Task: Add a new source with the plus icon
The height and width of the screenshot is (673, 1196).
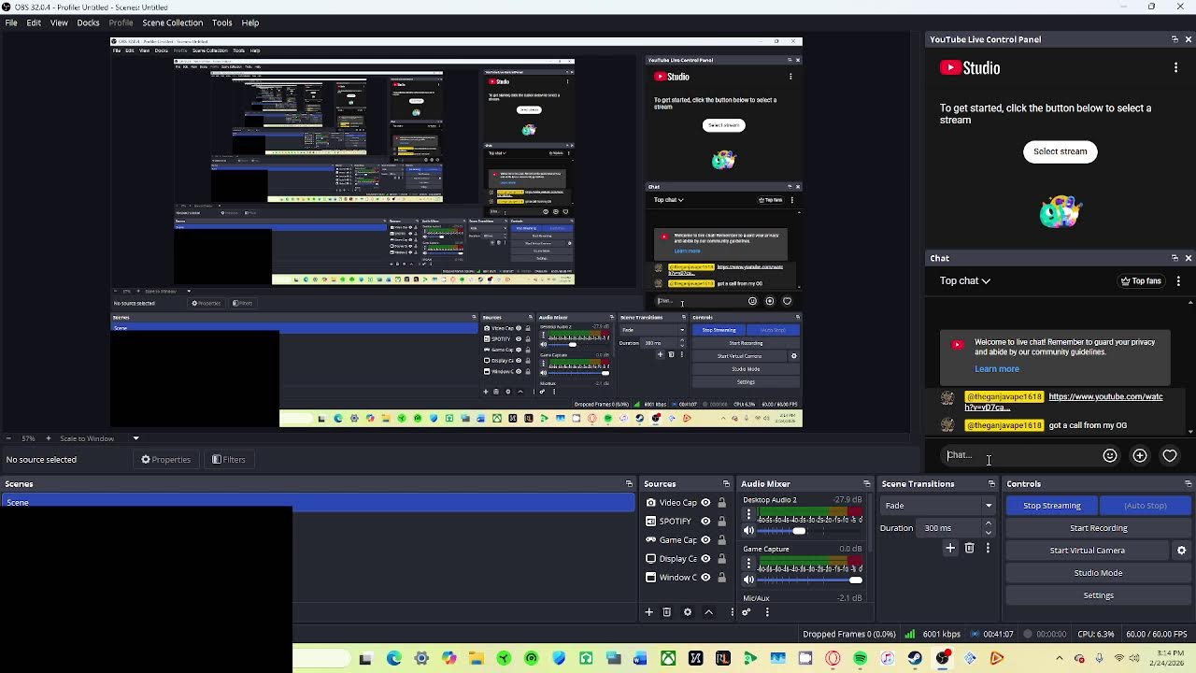Action: [x=648, y=612]
